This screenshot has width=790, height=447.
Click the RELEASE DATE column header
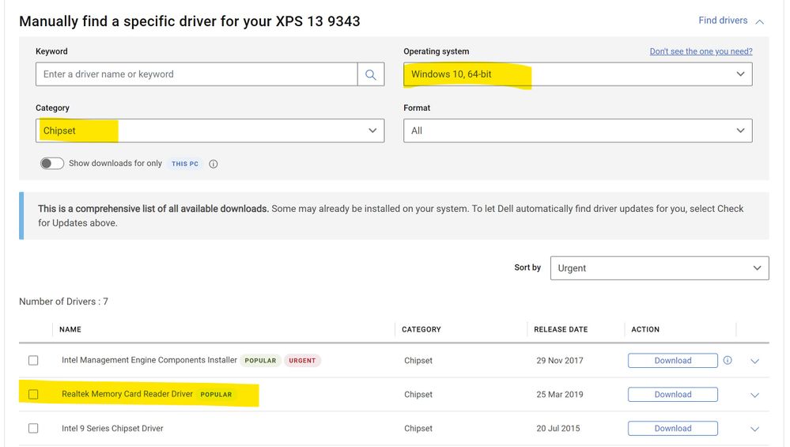(x=561, y=329)
